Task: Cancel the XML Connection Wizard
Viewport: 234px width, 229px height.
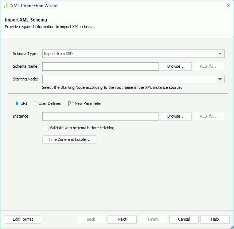Action: coord(184,219)
